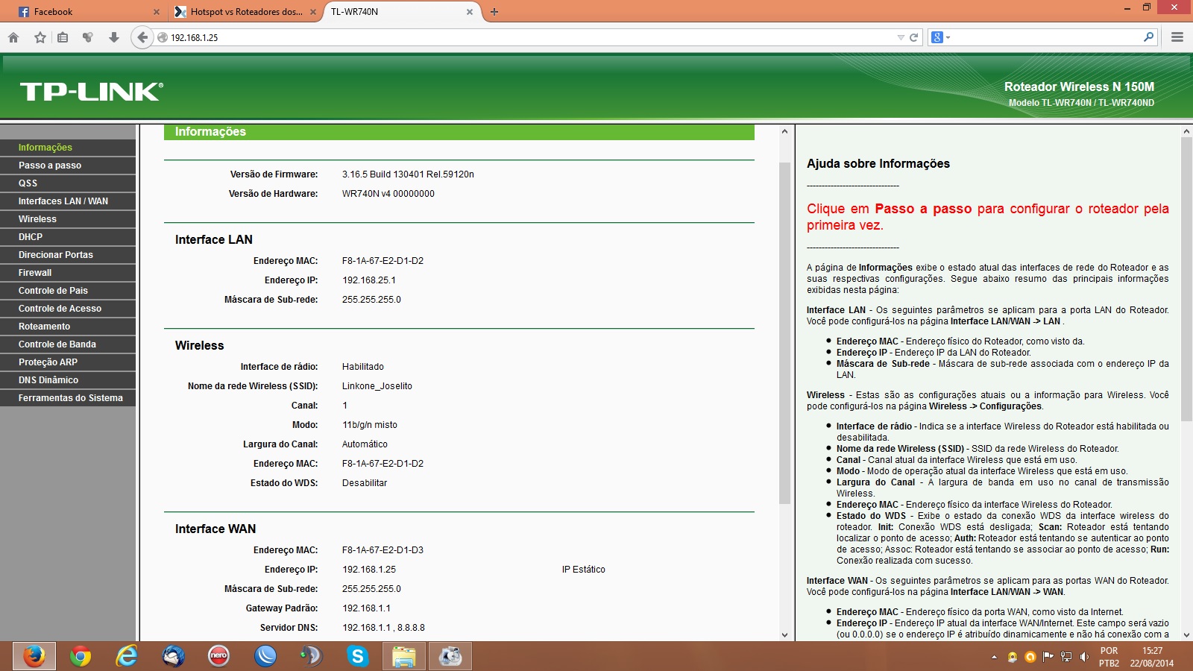
Task: Click the DNS server value 192.168.1.1 , 8.8.8.8
Action: pos(383,628)
